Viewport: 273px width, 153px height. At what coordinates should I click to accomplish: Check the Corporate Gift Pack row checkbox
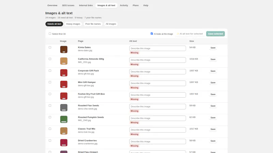pos(50,71)
